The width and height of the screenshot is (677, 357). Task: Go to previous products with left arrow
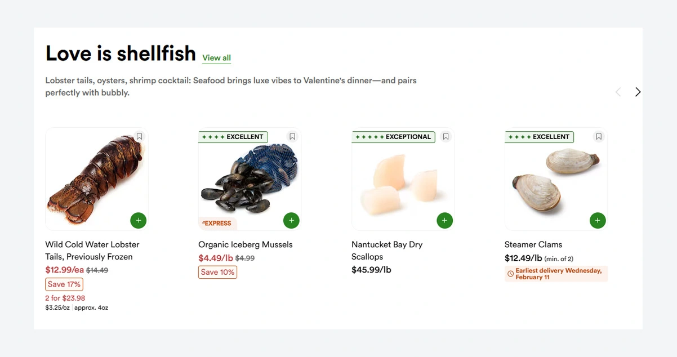click(x=618, y=92)
